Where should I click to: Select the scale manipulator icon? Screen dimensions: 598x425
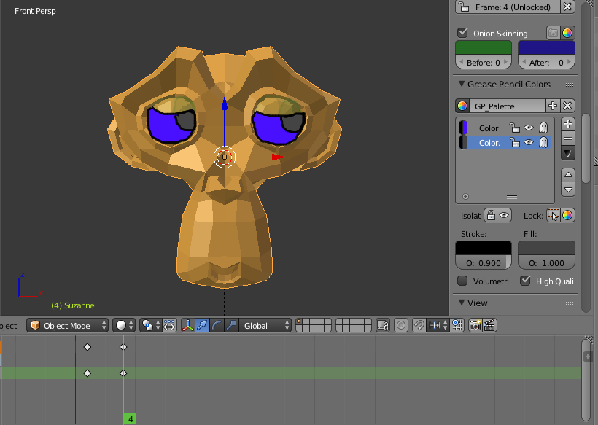[231, 326]
